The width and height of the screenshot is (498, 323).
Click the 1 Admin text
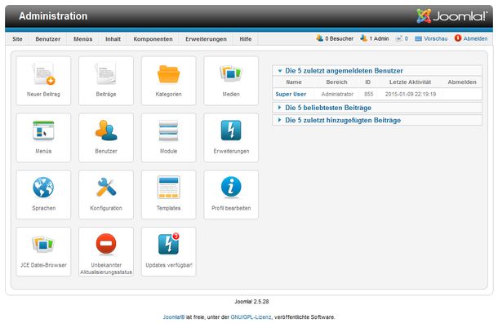coord(379,38)
